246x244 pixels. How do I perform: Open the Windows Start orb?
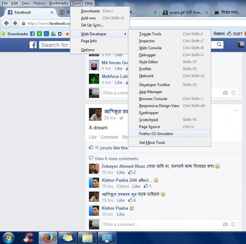[x=8, y=238]
